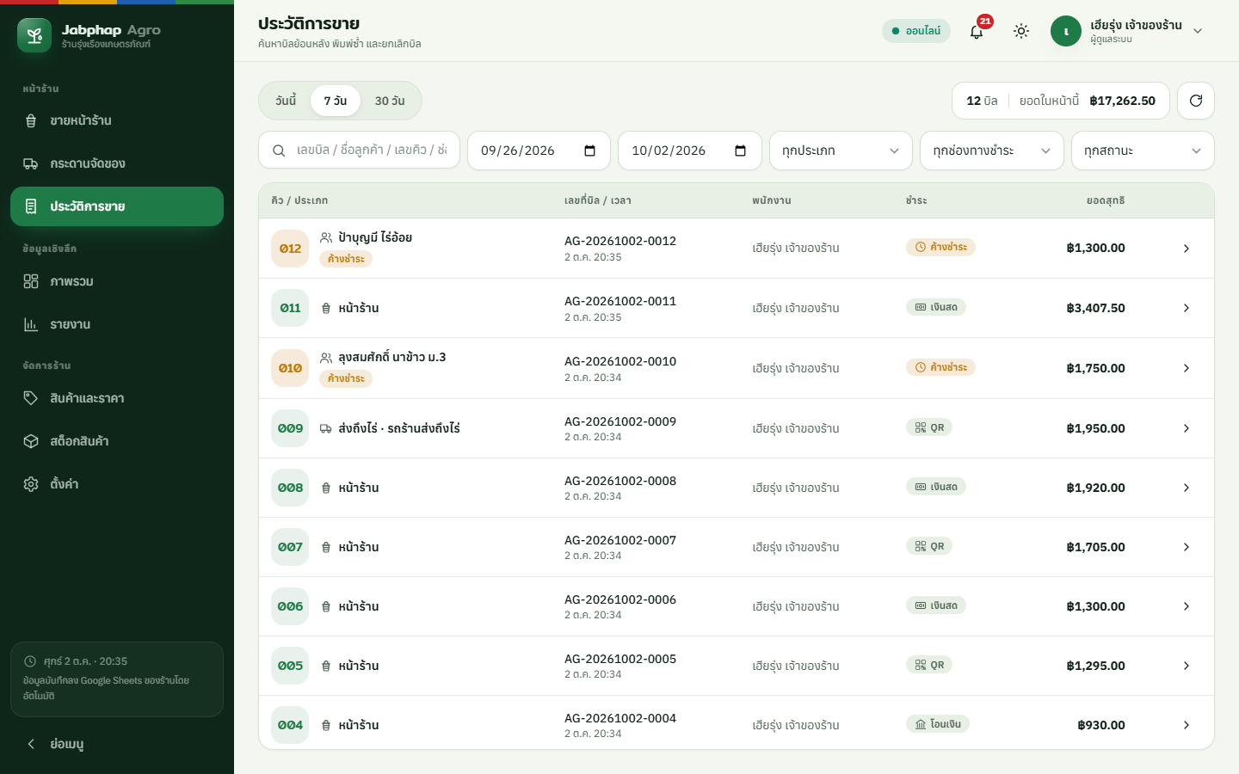This screenshot has width=1239, height=774.
Task: Open ภาพรวม dashboard in sidebar
Action: [117, 281]
